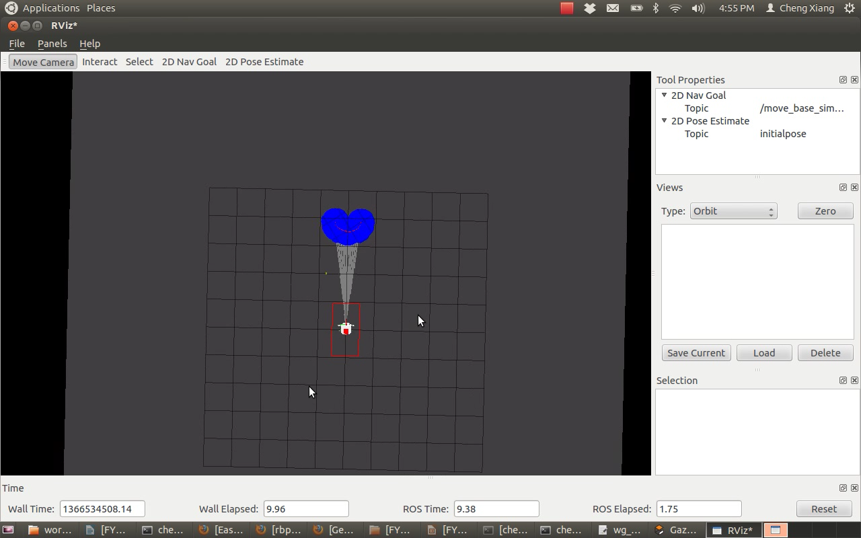The width and height of the screenshot is (861, 538).
Task: Float the Time panel
Action: pos(843,488)
